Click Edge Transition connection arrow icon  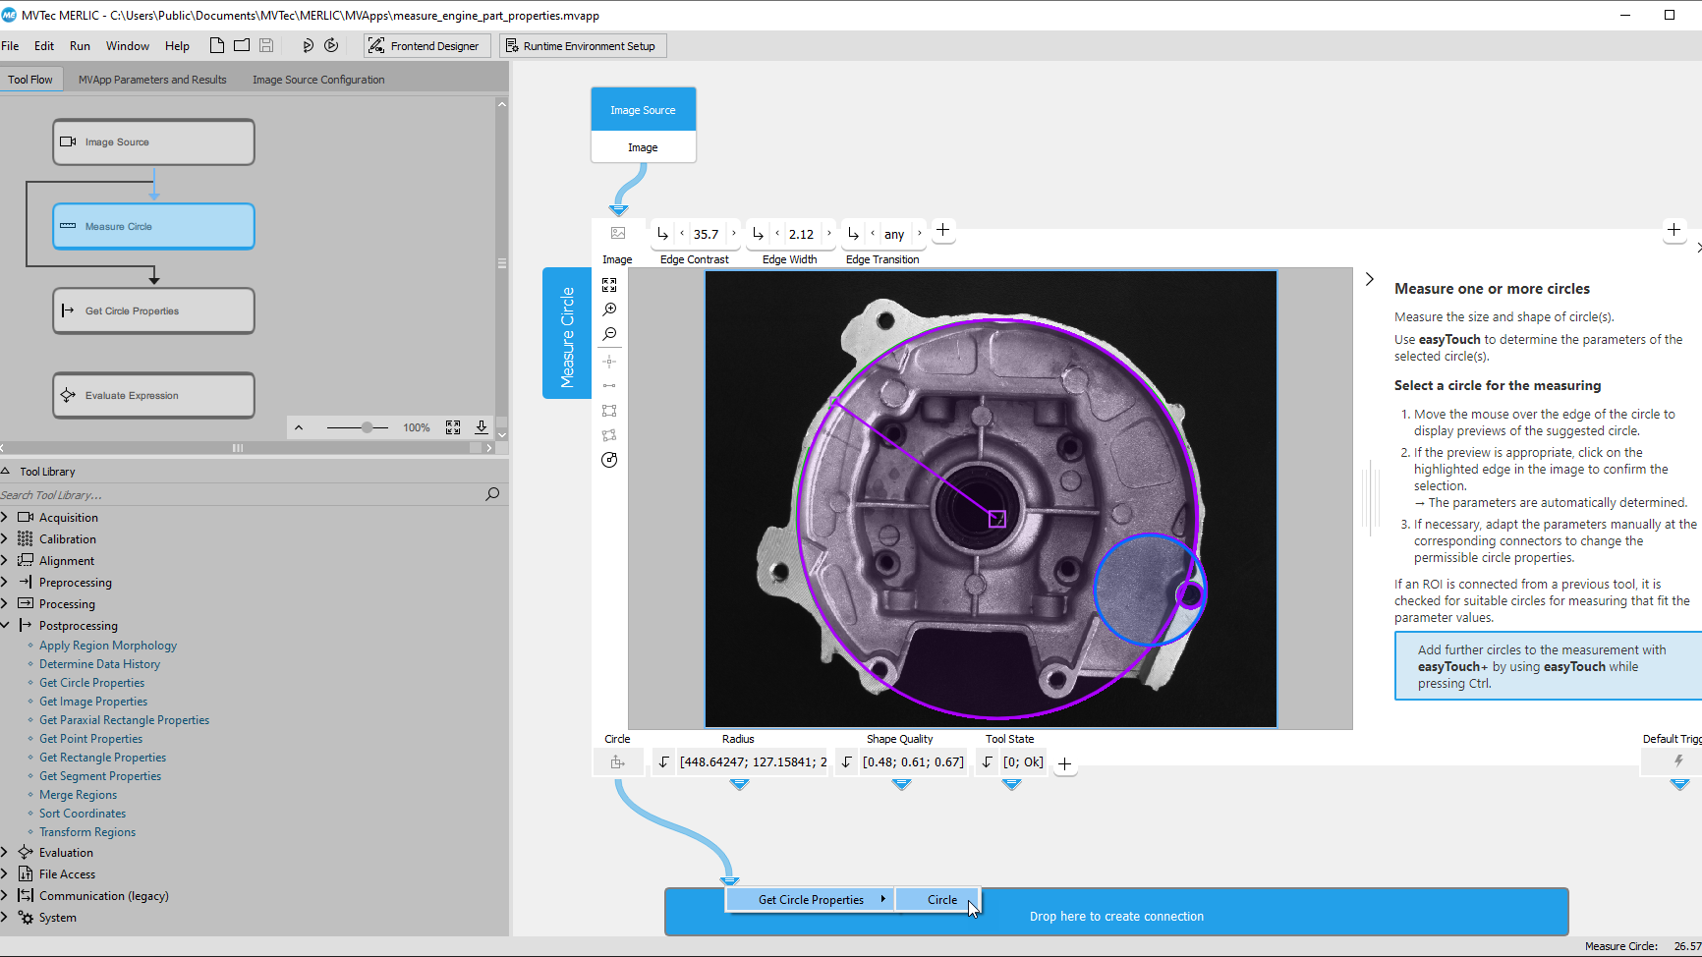tap(853, 234)
